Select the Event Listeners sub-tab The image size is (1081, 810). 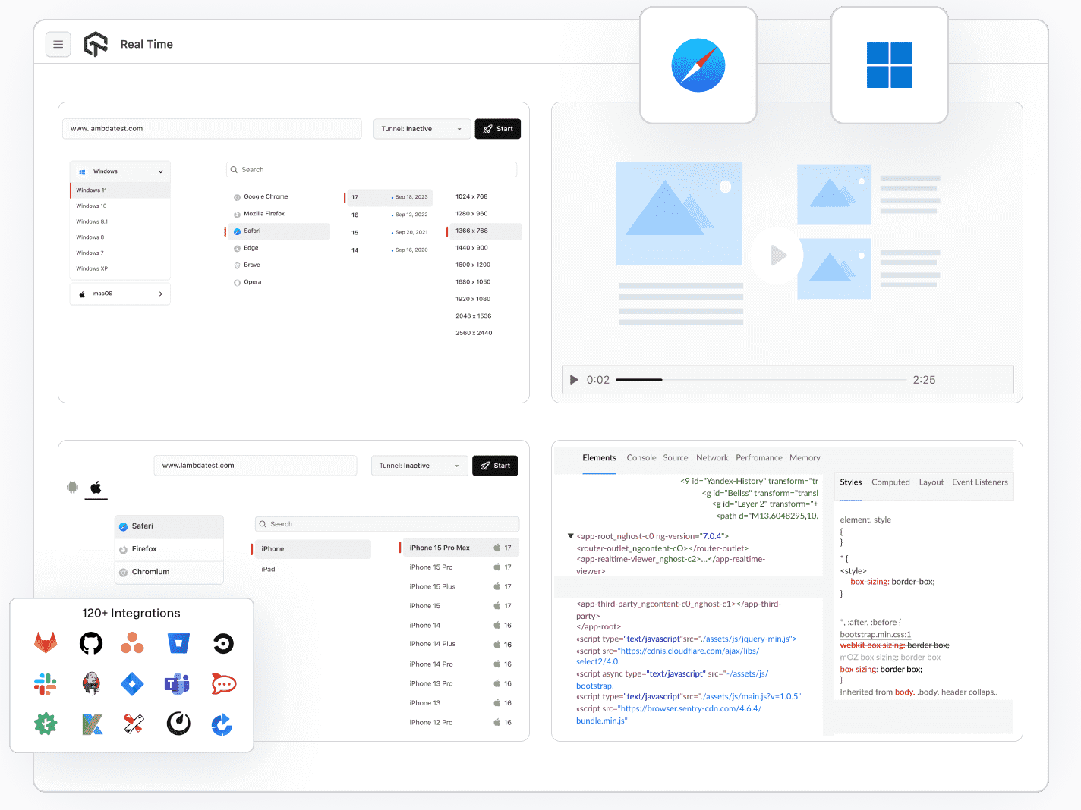pyautogui.click(x=980, y=482)
